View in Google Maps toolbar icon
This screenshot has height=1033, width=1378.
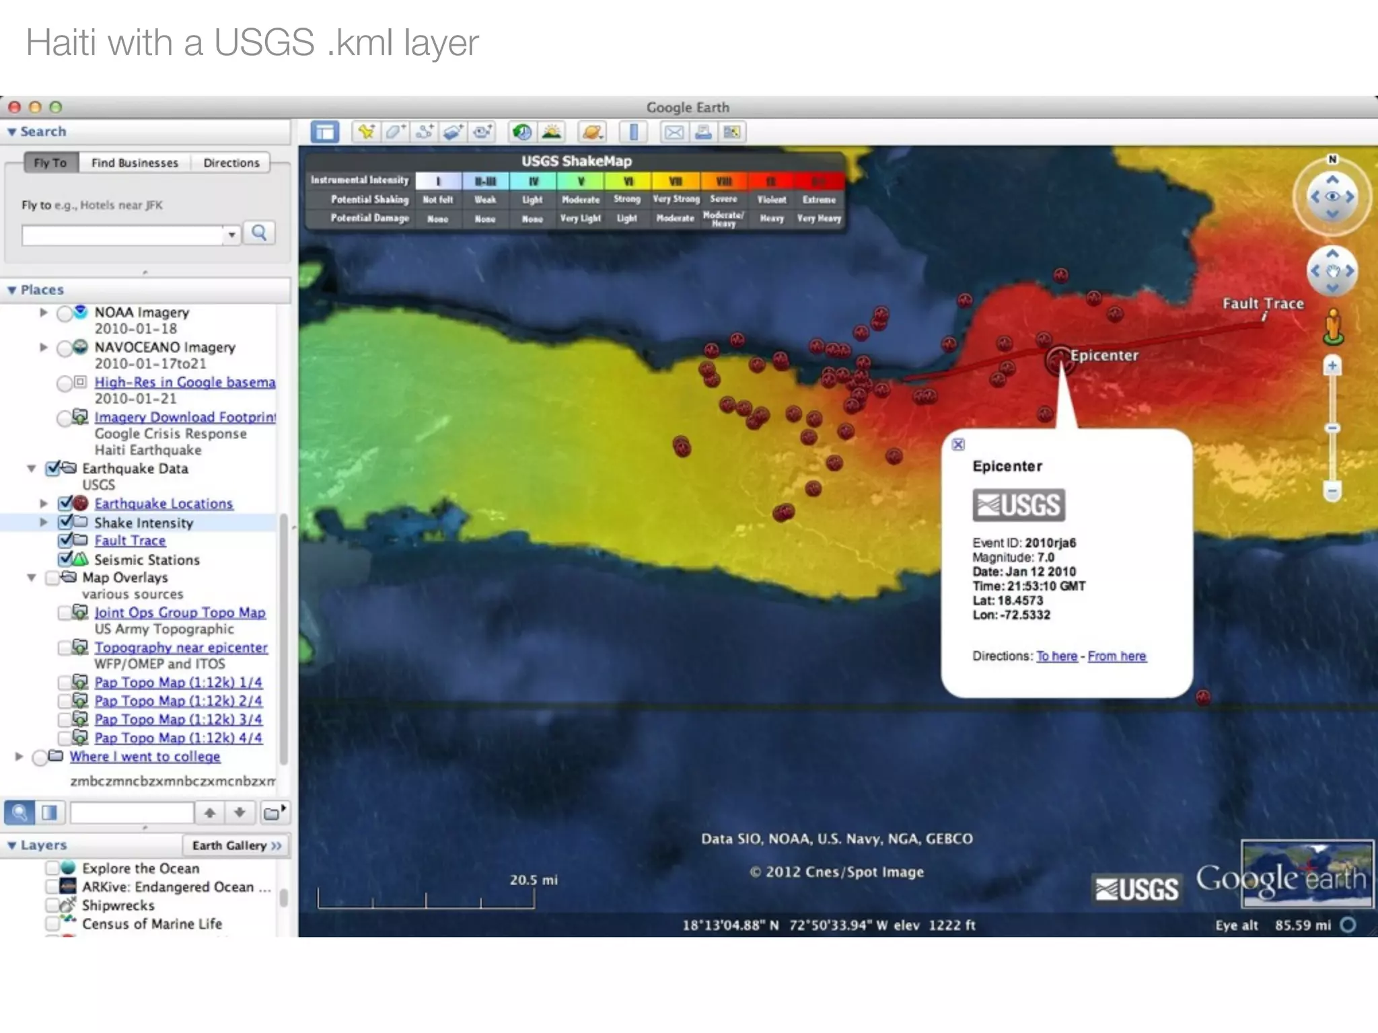(x=732, y=132)
